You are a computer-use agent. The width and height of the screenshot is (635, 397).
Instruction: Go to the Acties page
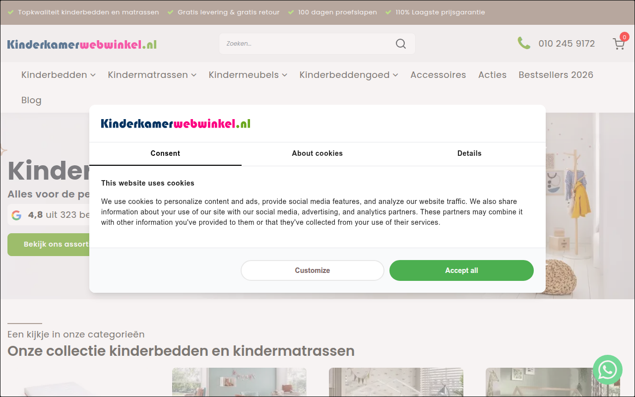pos(492,75)
